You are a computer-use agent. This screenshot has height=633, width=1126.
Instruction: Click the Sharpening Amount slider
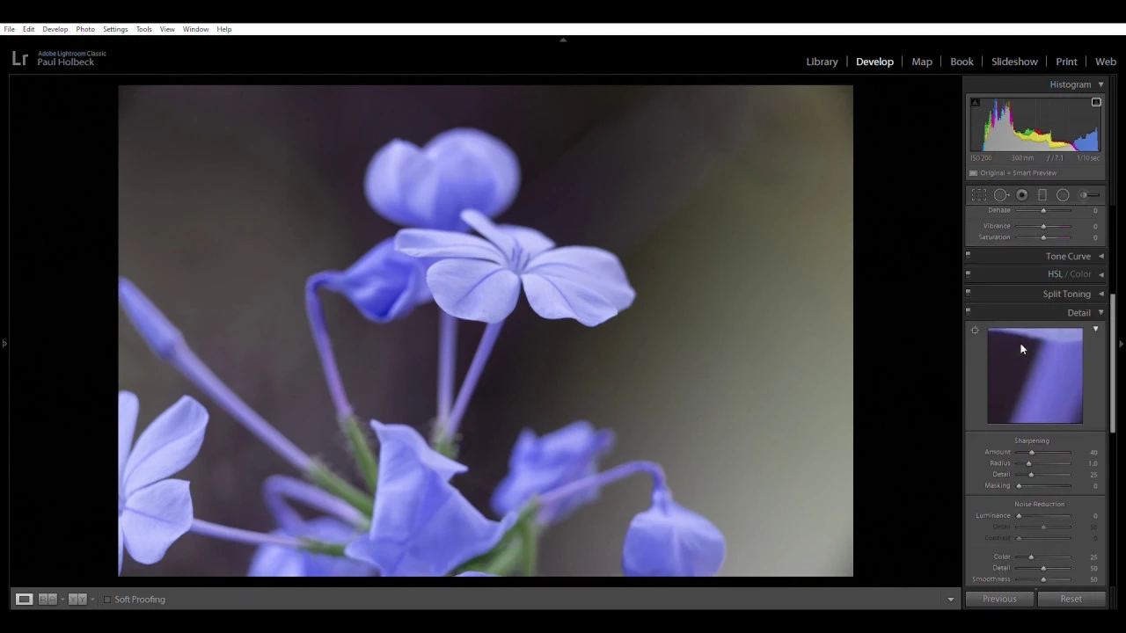coord(1043,452)
